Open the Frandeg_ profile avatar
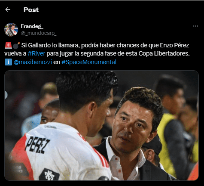Screen dimensions: 204x186 click(11, 30)
